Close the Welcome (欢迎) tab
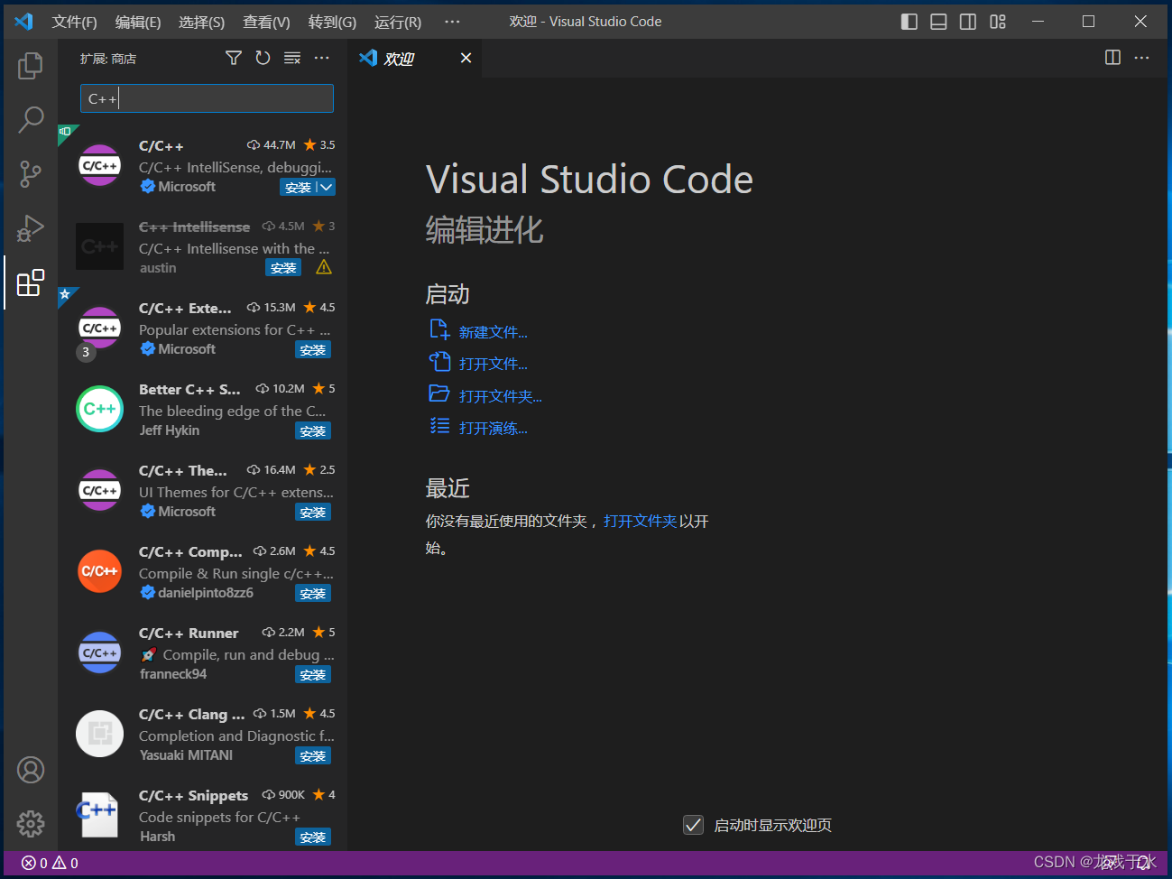 point(466,58)
